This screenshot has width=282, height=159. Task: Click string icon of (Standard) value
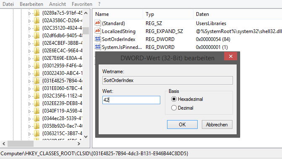click(98, 23)
